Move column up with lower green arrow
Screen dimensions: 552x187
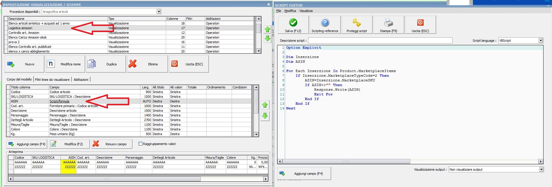click(265, 105)
